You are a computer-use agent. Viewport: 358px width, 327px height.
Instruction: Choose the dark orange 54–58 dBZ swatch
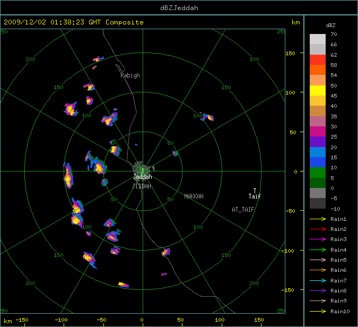(318, 70)
